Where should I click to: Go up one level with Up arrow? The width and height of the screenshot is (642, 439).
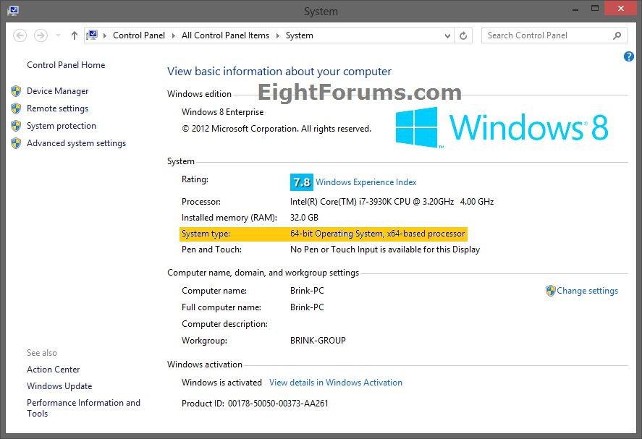(x=74, y=35)
